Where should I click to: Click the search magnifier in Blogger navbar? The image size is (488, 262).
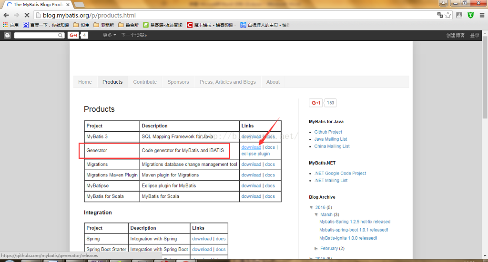pos(61,35)
